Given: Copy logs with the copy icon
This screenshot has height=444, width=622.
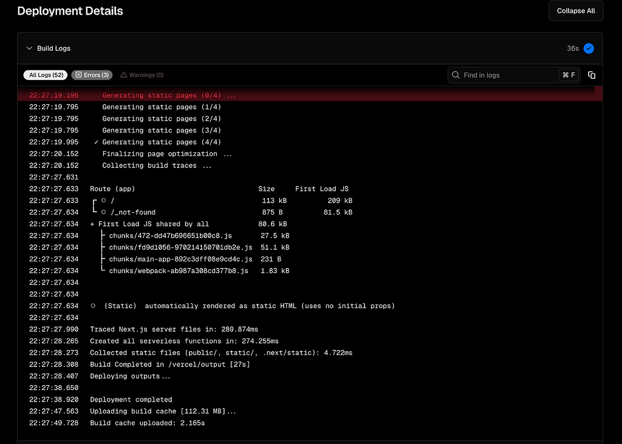Looking at the screenshot, I should coord(592,75).
